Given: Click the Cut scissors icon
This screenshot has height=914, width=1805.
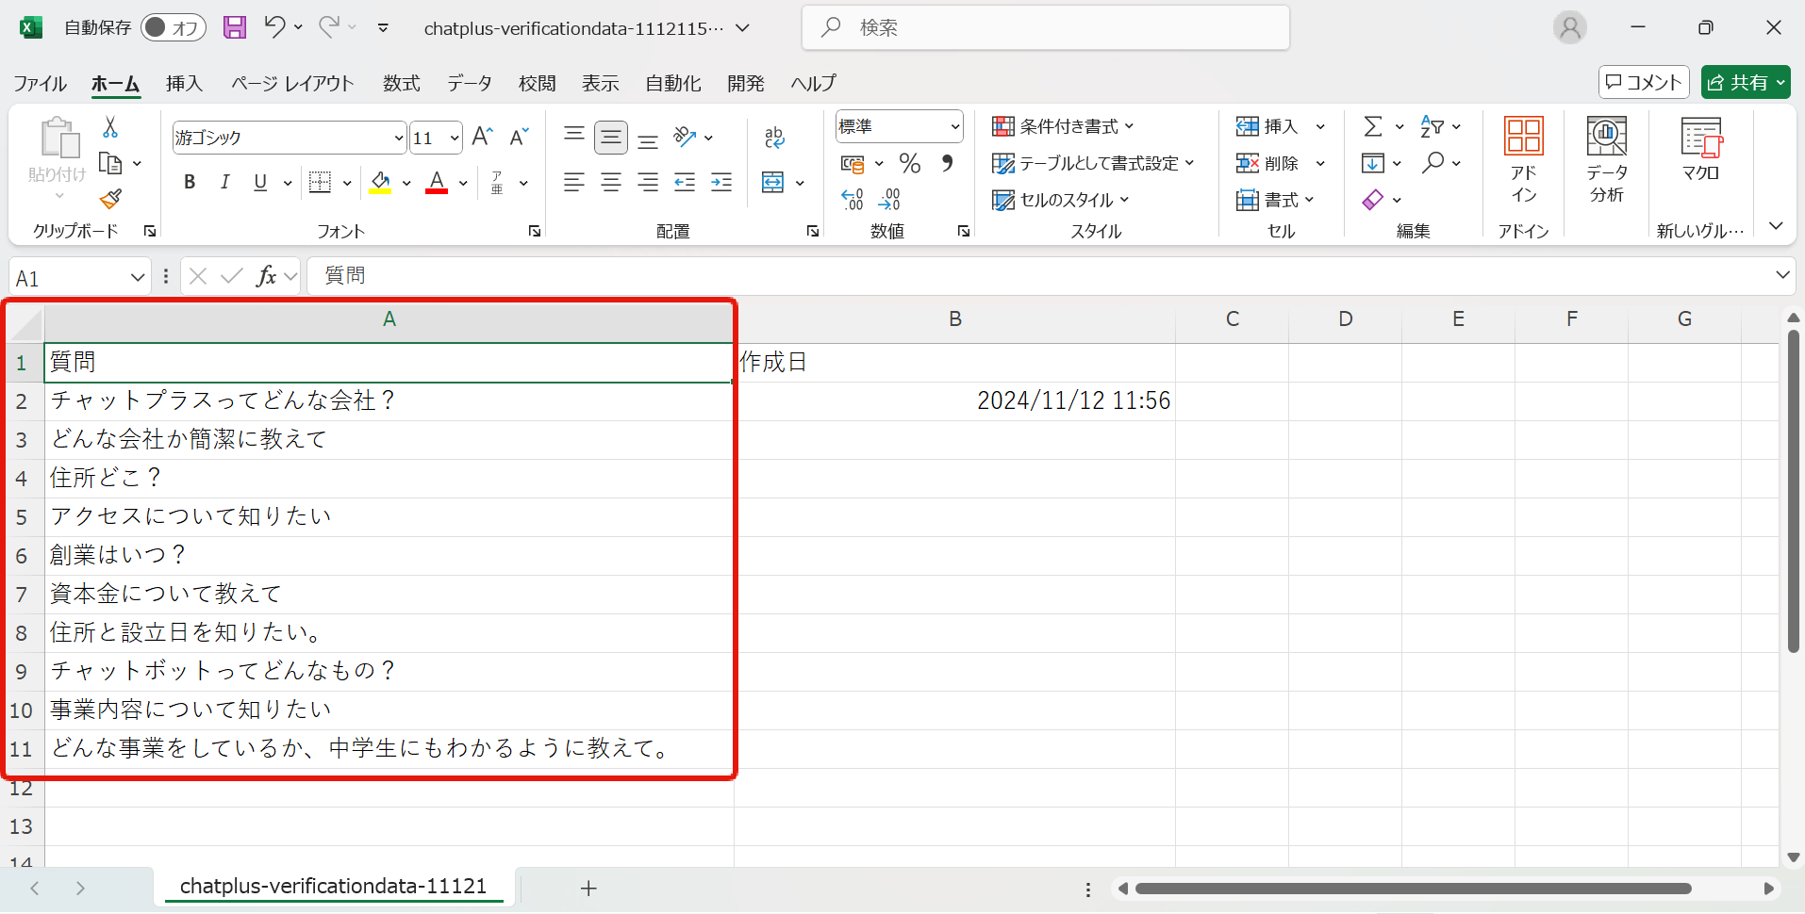Looking at the screenshot, I should pos(110,127).
